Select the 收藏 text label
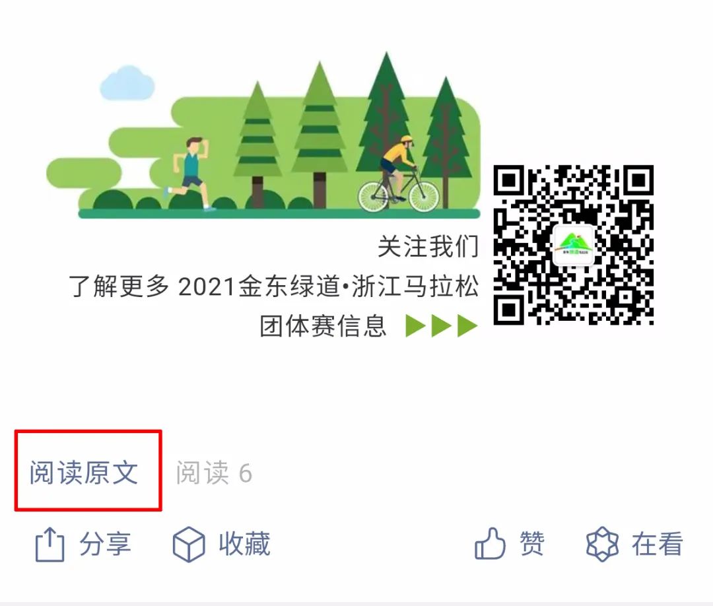 point(245,544)
